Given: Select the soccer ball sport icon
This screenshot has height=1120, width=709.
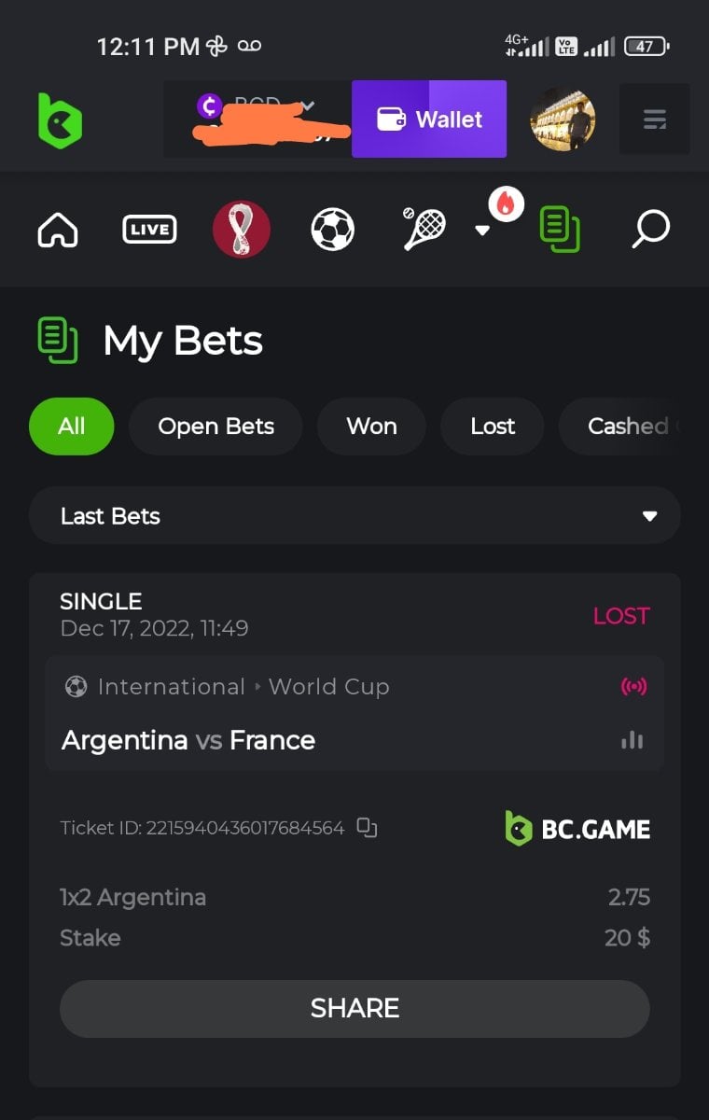Looking at the screenshot, I should pyautogui.click(x=333, y=230).
